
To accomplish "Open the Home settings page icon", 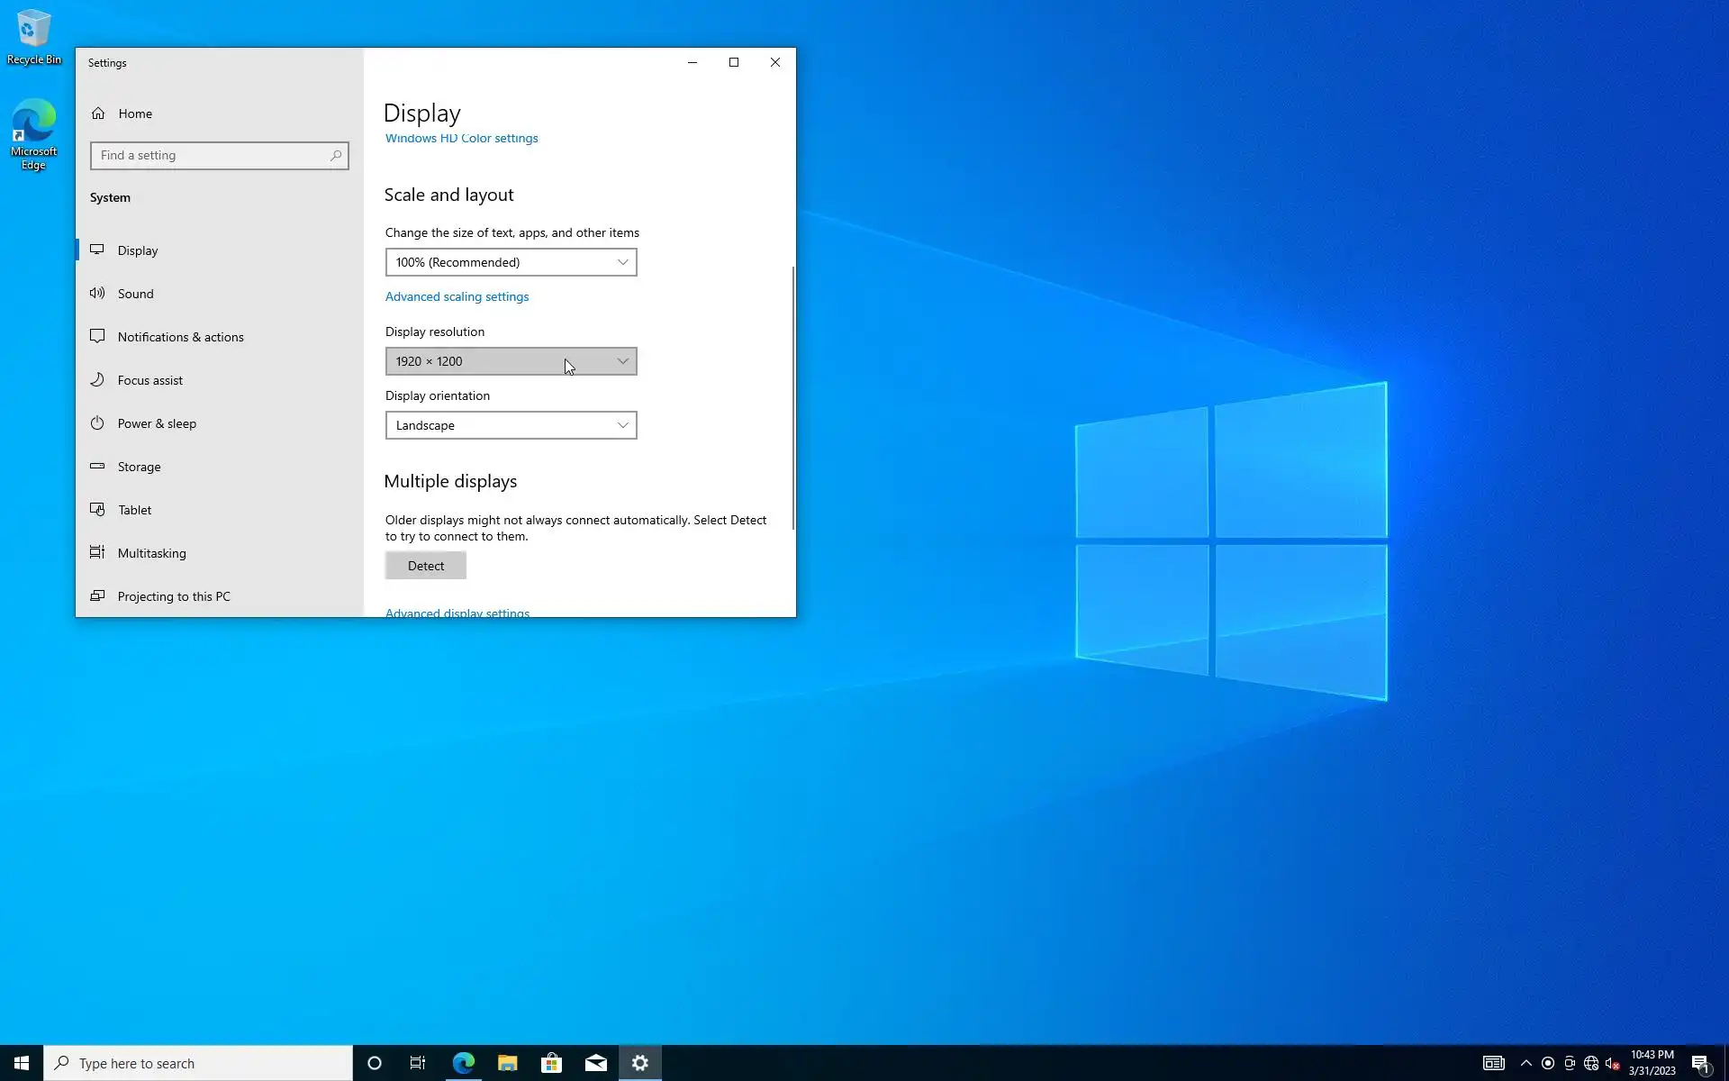I will [x=98, y=114].
